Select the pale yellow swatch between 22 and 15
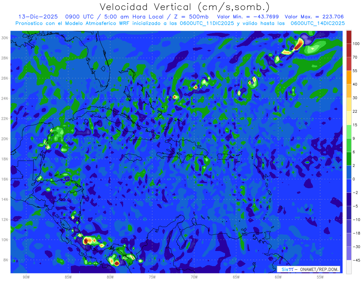363x281 pixels. click(349, 118)
